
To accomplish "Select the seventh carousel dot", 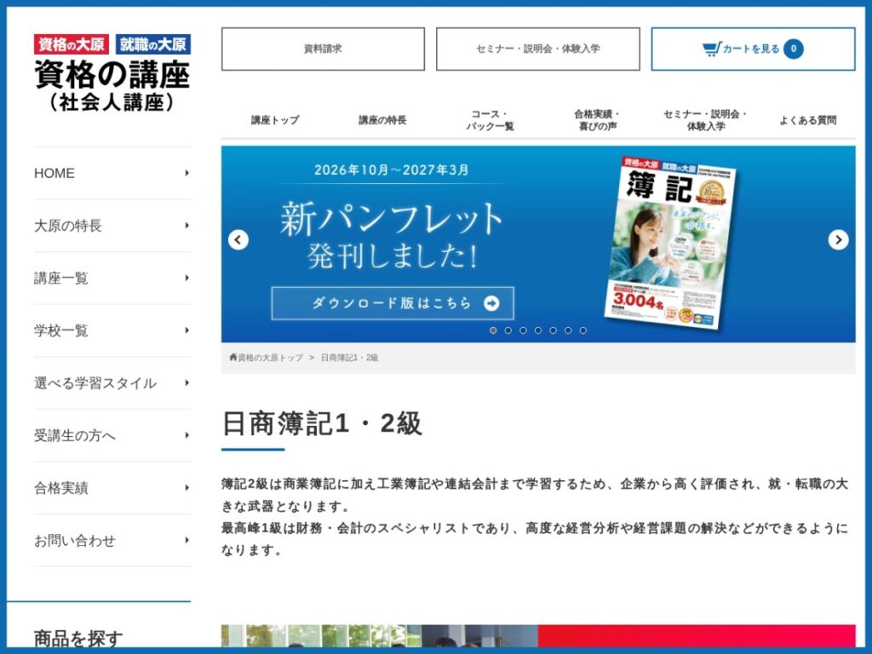I will coord(583,330).
